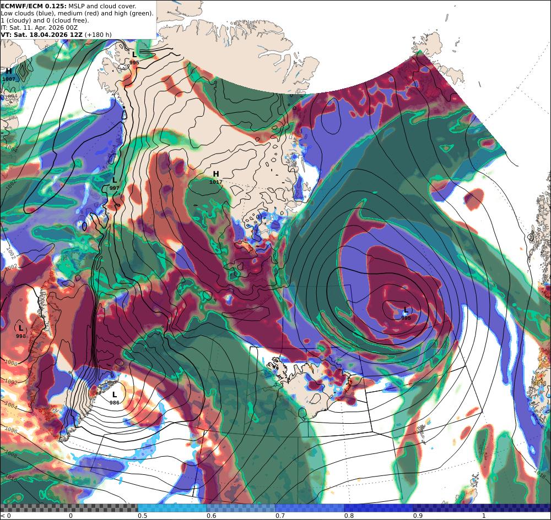This screenshot has height=520, width=551.
Task: Select the 'L 997' low pressure marker
Action: pos(114,184)
